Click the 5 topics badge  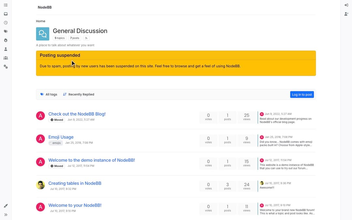point(60,38)
